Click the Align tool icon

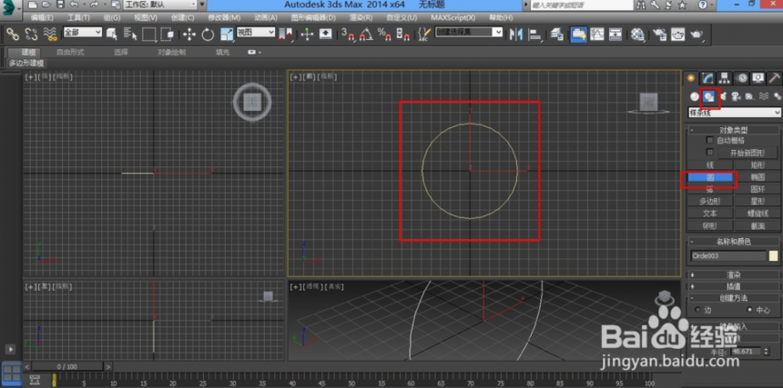[x=535, y=35]
